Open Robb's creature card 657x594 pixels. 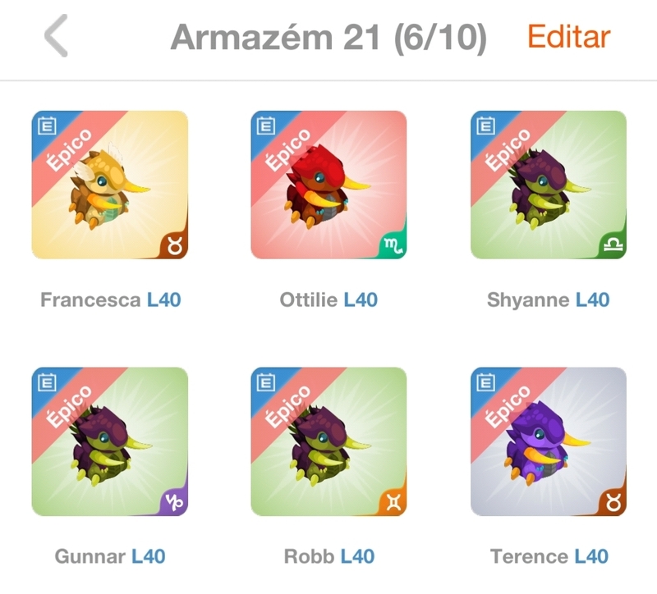(x=329, y=441)
